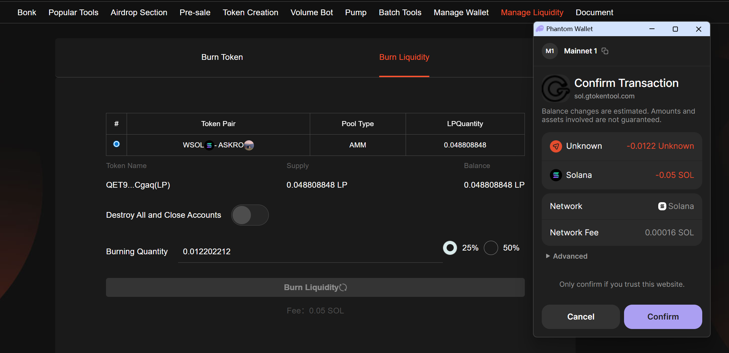
Task: Click the WSOL token icon in pair row
Action: click(209, 145)
